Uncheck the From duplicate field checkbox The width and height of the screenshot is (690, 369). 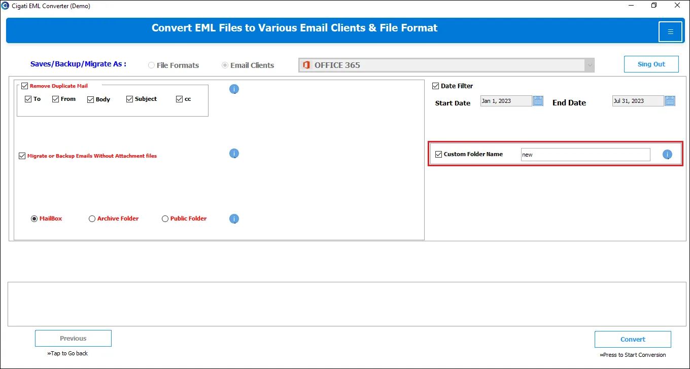[55, 99]
